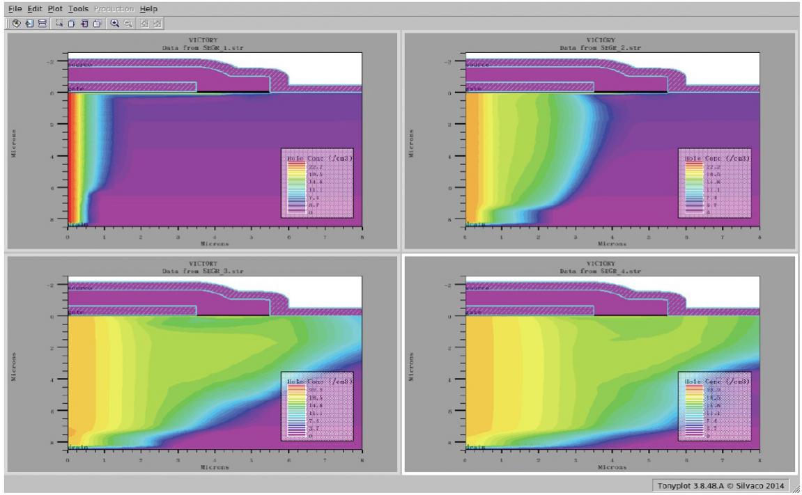The width and height of the screenshot is (802, 495).
Task: Click the Microns x-axis label in SEGR_2 plot
Action: (x=612, y=244)
